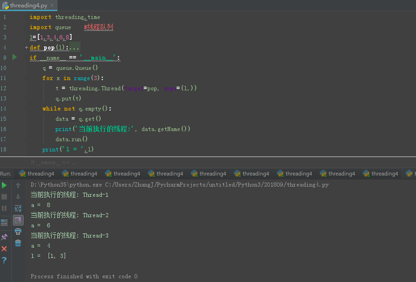416x282 pixels.
Task: Switch to the first threading4 Run tab
Action: coord(36,174)
